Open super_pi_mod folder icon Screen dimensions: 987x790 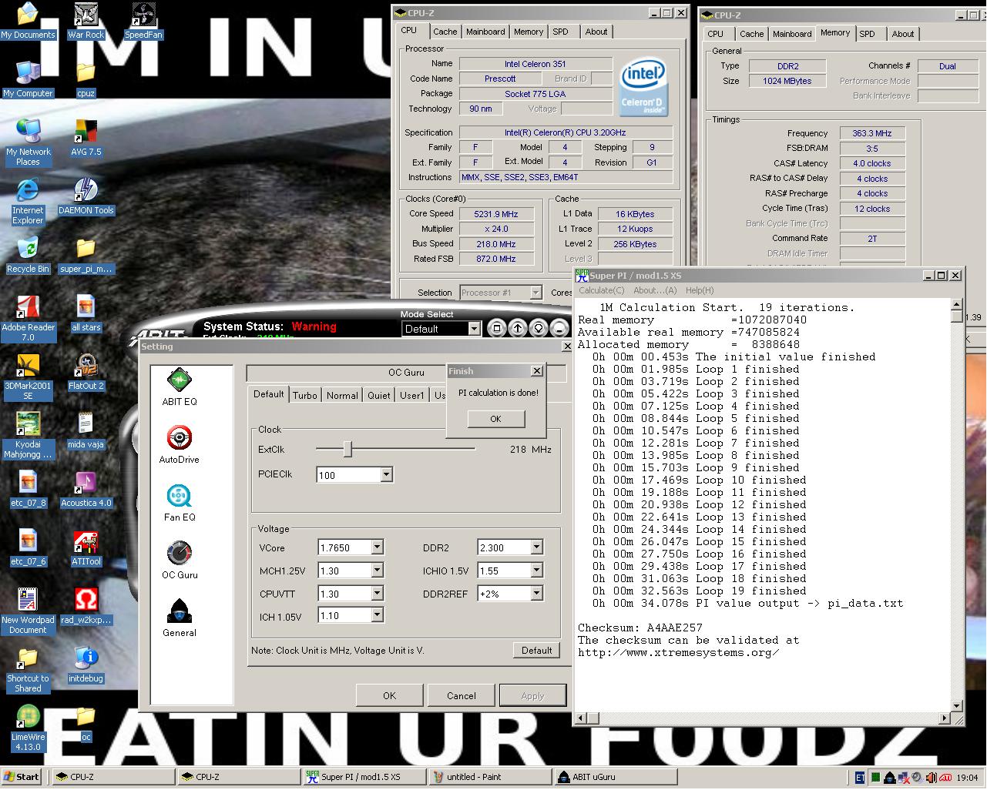click(86, 256)
